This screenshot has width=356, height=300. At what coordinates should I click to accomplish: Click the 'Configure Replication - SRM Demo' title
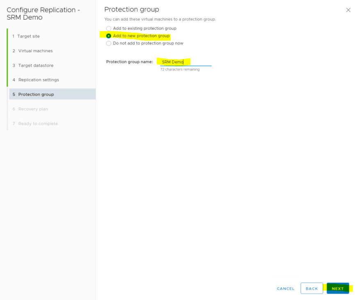click(43, 14)
